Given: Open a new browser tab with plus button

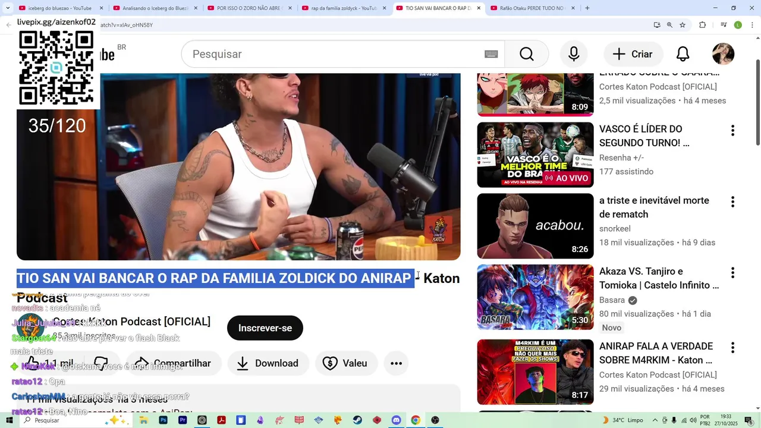Looking at the screenshot, I should (x=587, y=8).
